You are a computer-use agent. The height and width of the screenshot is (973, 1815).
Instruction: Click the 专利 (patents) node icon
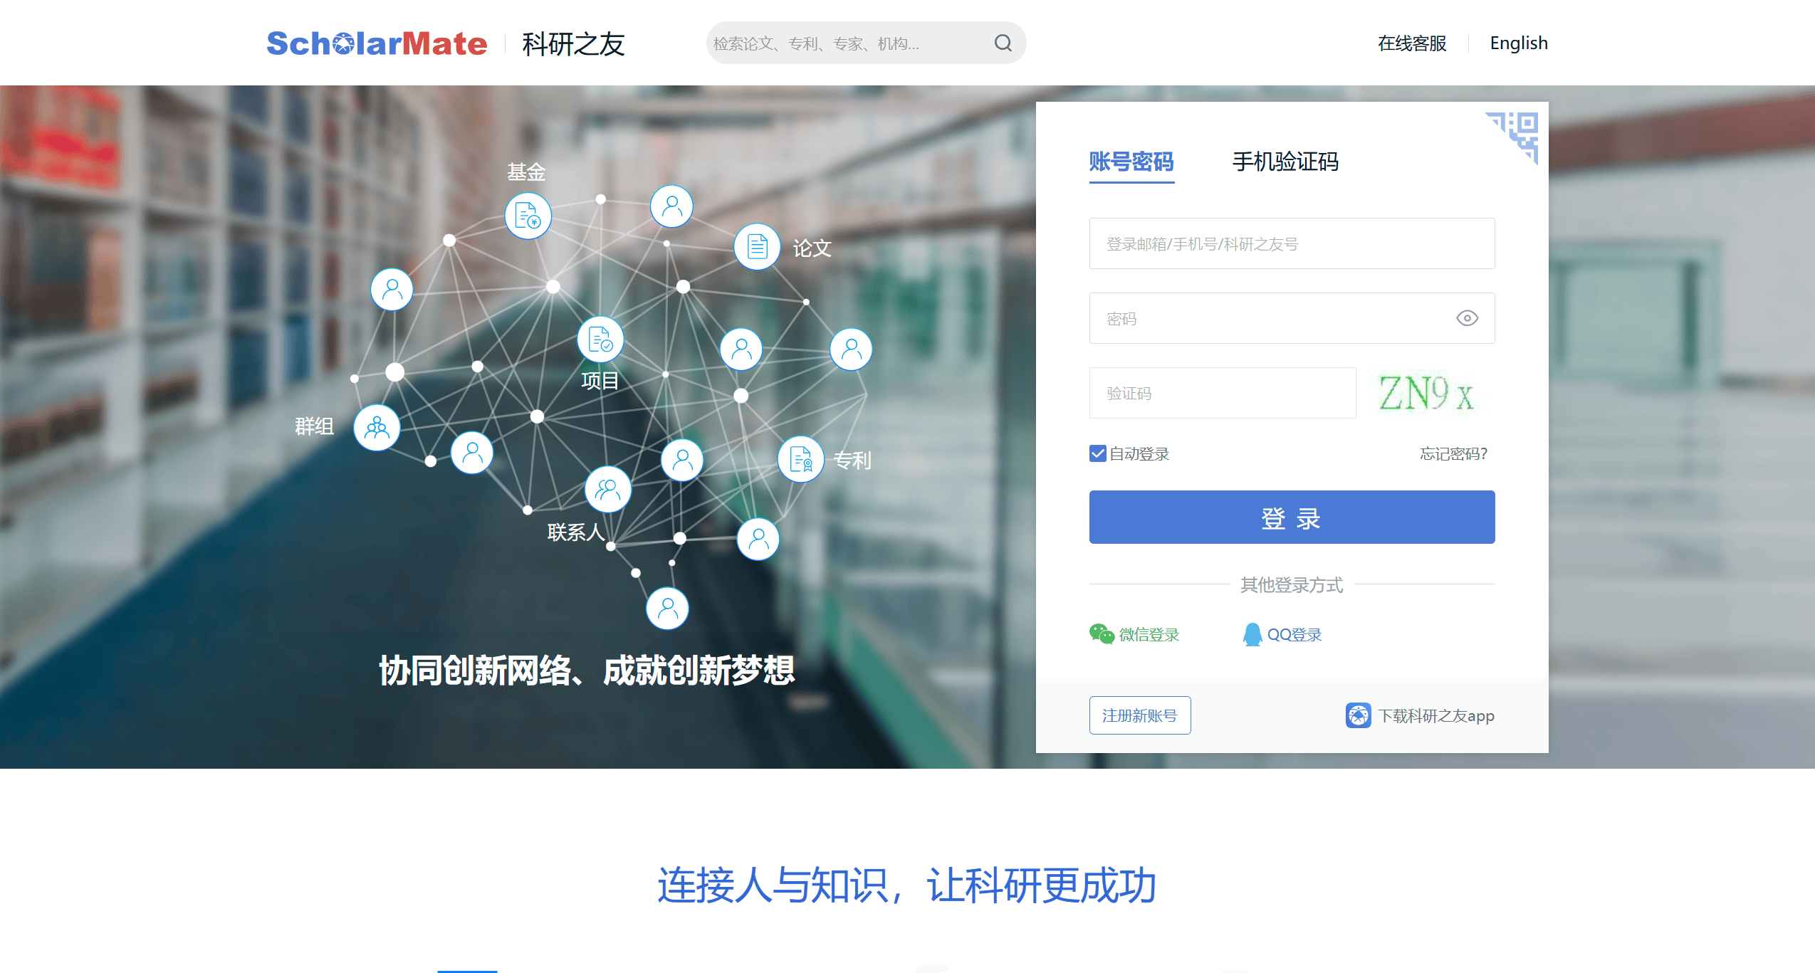801,459
